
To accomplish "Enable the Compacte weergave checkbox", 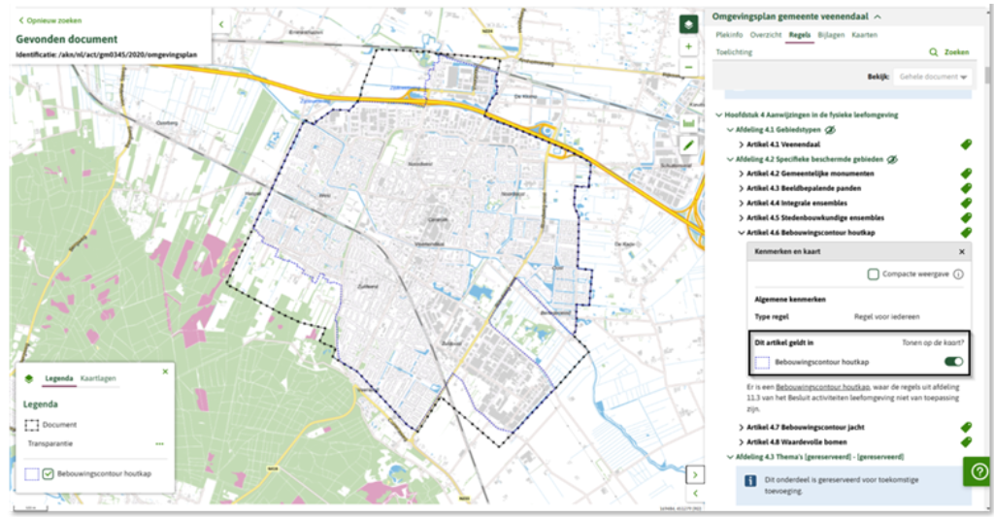I will (874, 275).
